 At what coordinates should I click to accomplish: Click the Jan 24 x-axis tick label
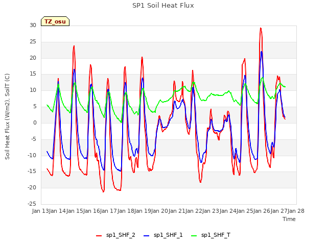pos(228,211)
